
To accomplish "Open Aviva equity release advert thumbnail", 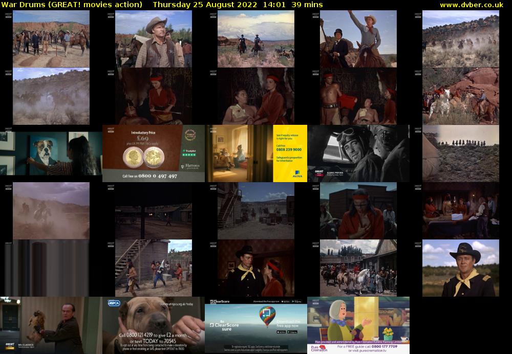I will pos(255,153).
